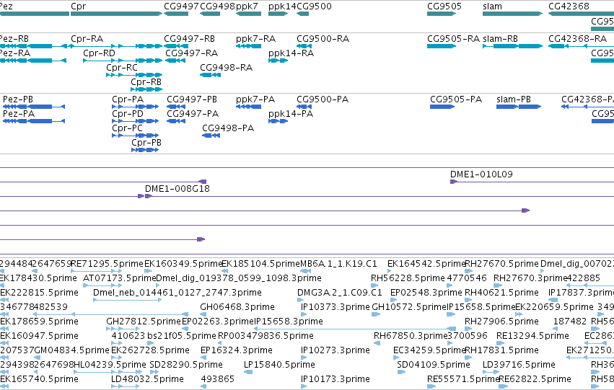The image size is (614, 390).
Task: Click the DME1-010L09 BAC label
Action: pos(481,174)
